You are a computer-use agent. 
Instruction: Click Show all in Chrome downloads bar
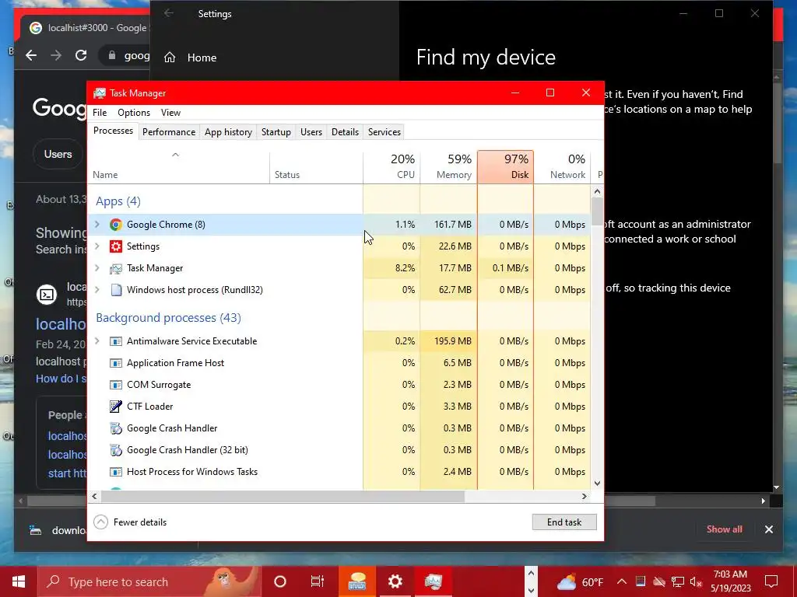point(725,529)
